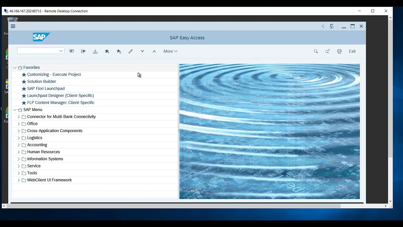The image size is (403, 227).
Task: Click the Office folder icon
Action: [24, 124]
